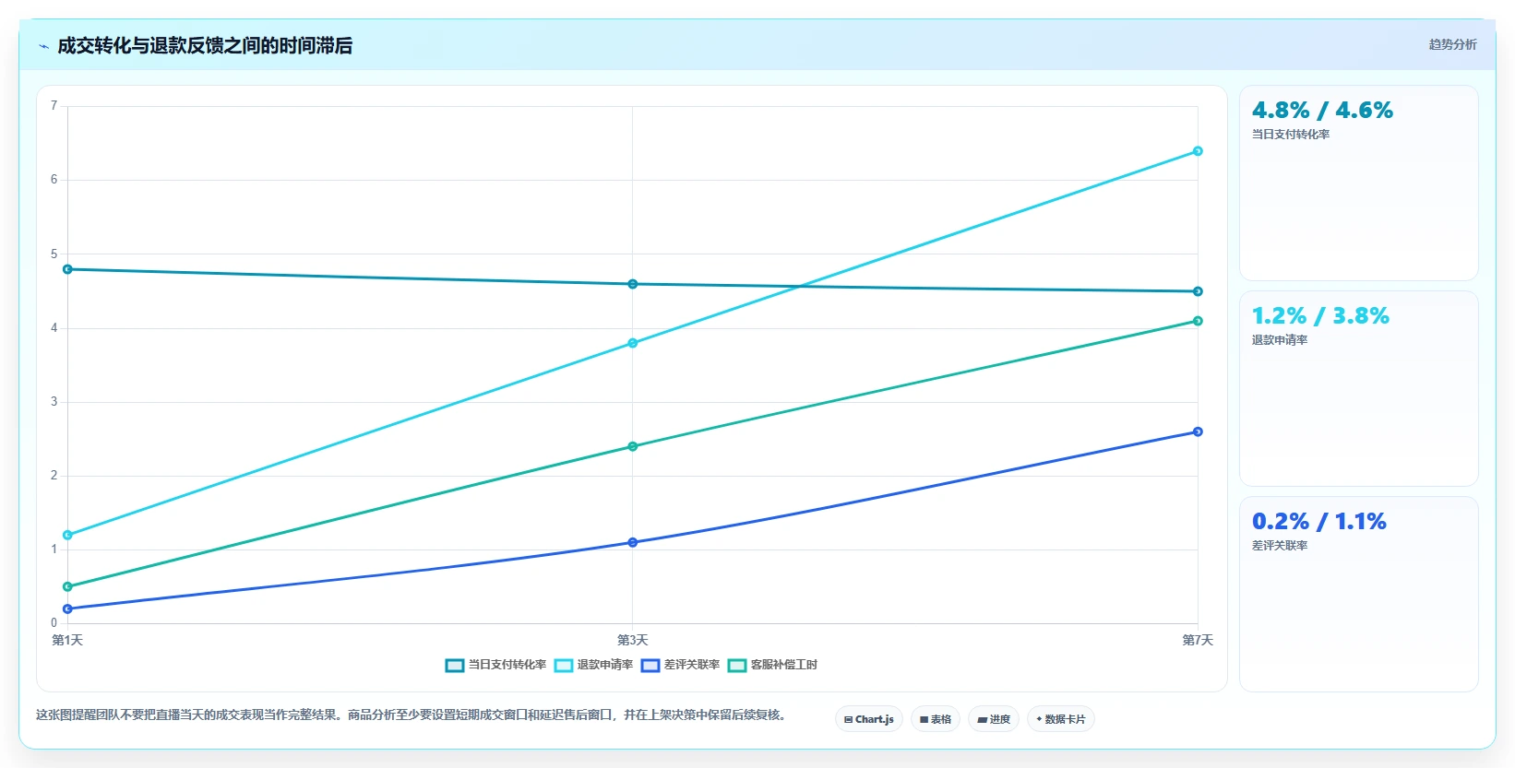Click the 0.2% / 1.1% stat card value
Image resolution: width=1515 pixels, height=768 pixels.
(x=1319, y=522)
